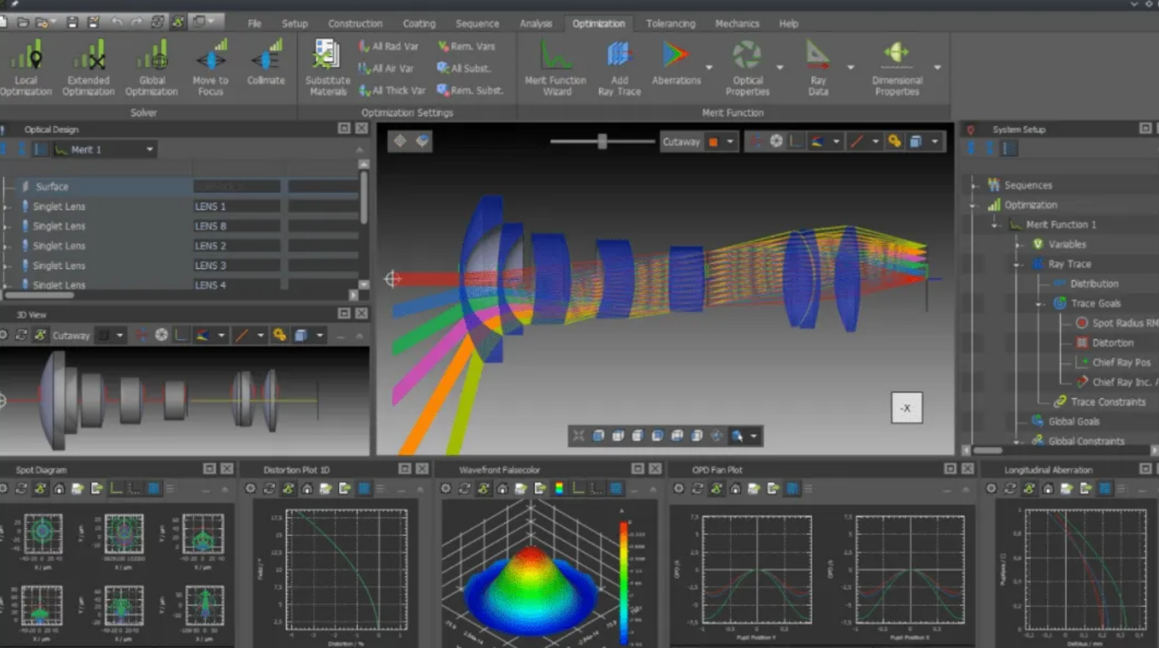Close the Optical Design panel
1159x648 pixels.
click(362, 129)
